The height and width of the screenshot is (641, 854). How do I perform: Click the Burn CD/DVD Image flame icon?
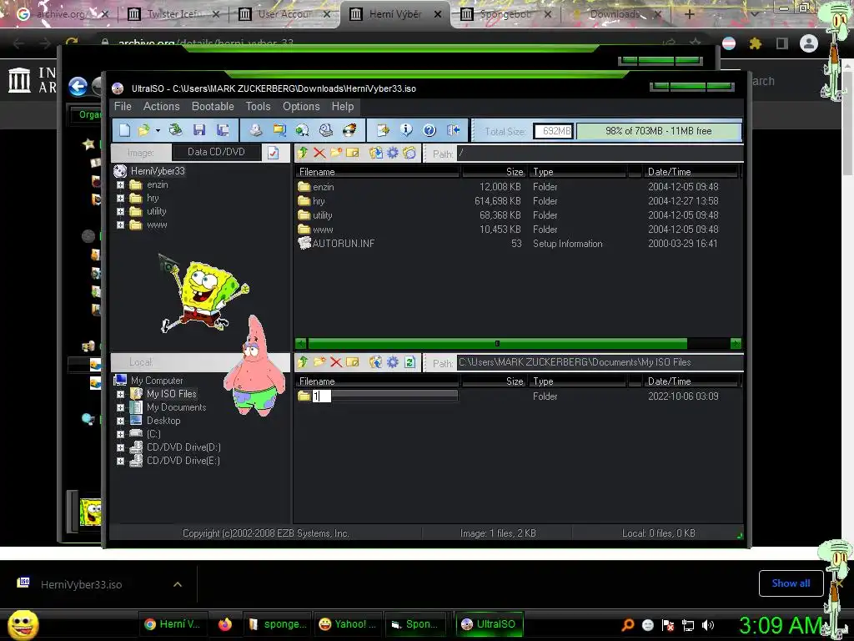[x=349, y=129]
